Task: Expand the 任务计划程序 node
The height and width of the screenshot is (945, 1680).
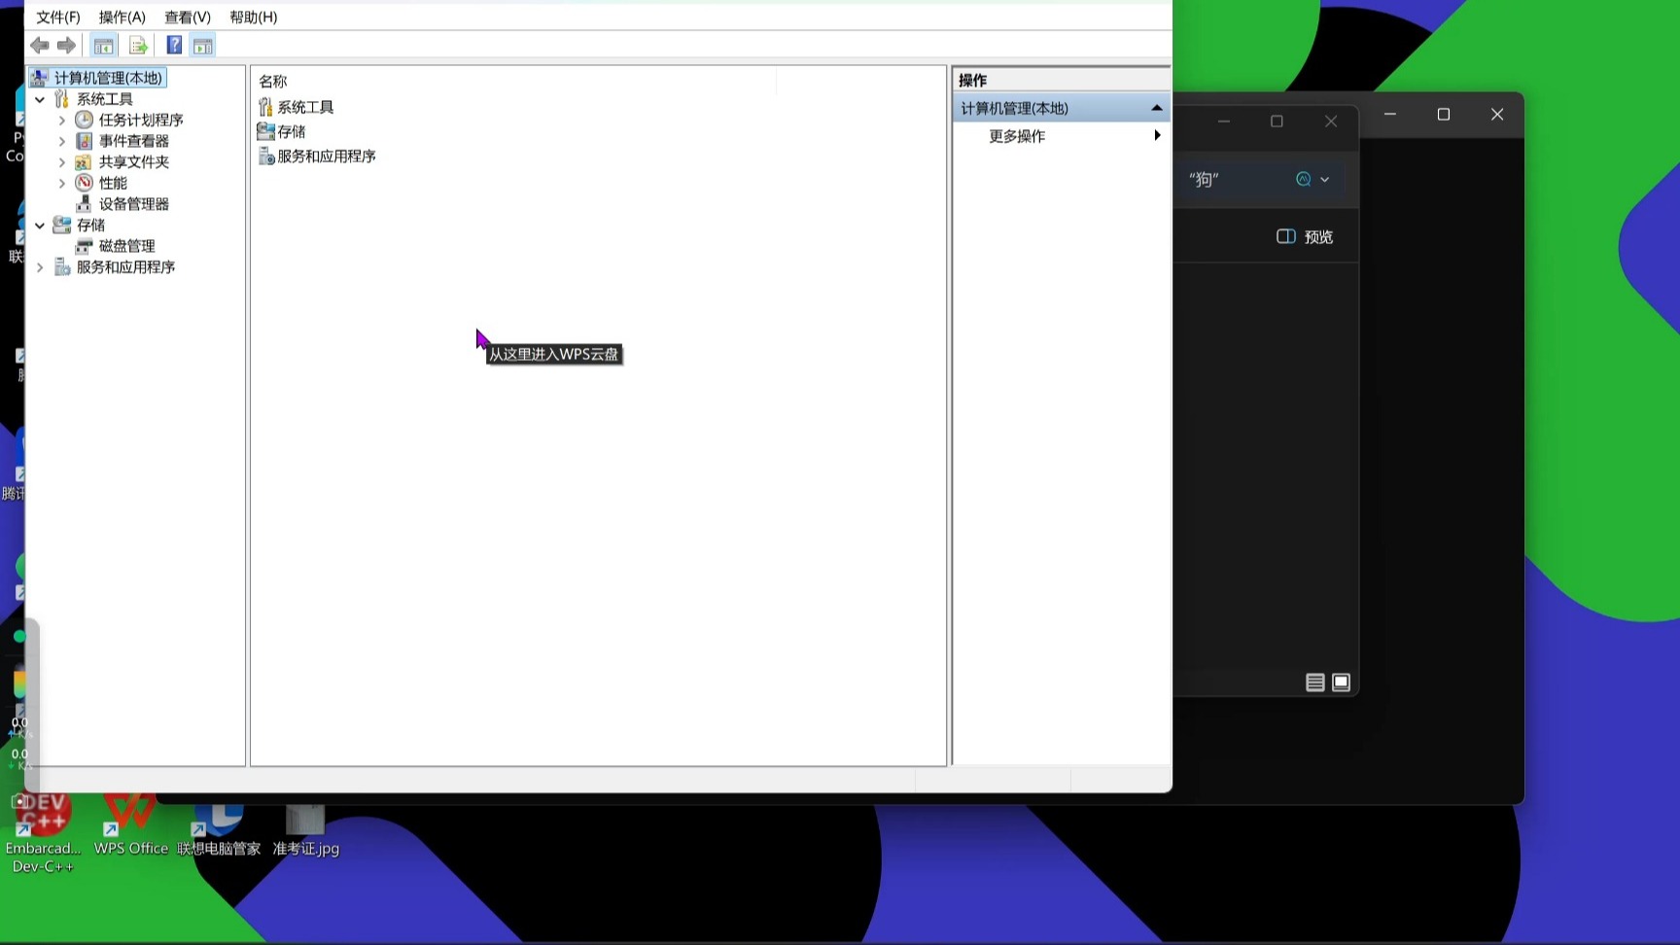Action: [62, 121]
